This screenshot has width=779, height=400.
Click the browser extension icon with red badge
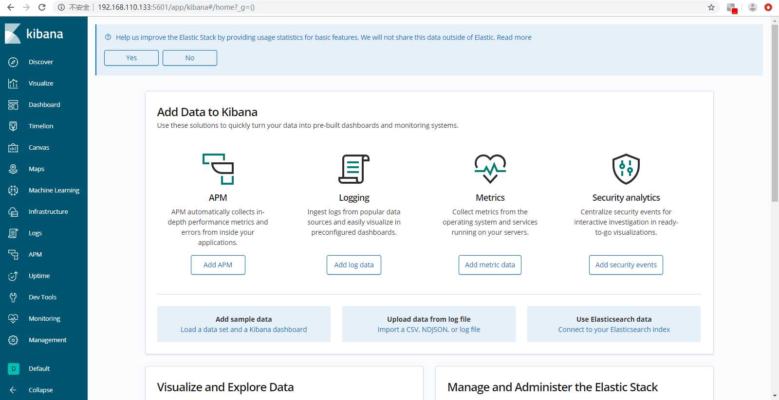point(731,8)
